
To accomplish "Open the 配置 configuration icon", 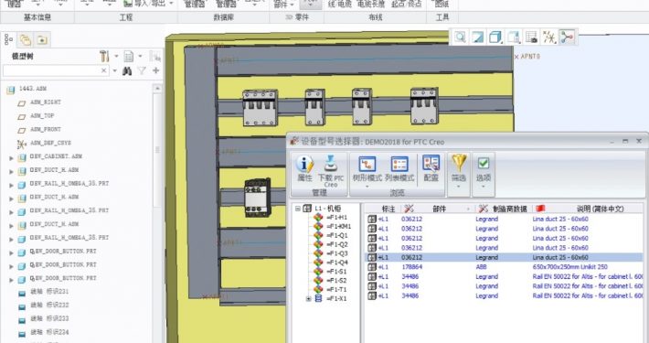I will (x=431, y=168).
